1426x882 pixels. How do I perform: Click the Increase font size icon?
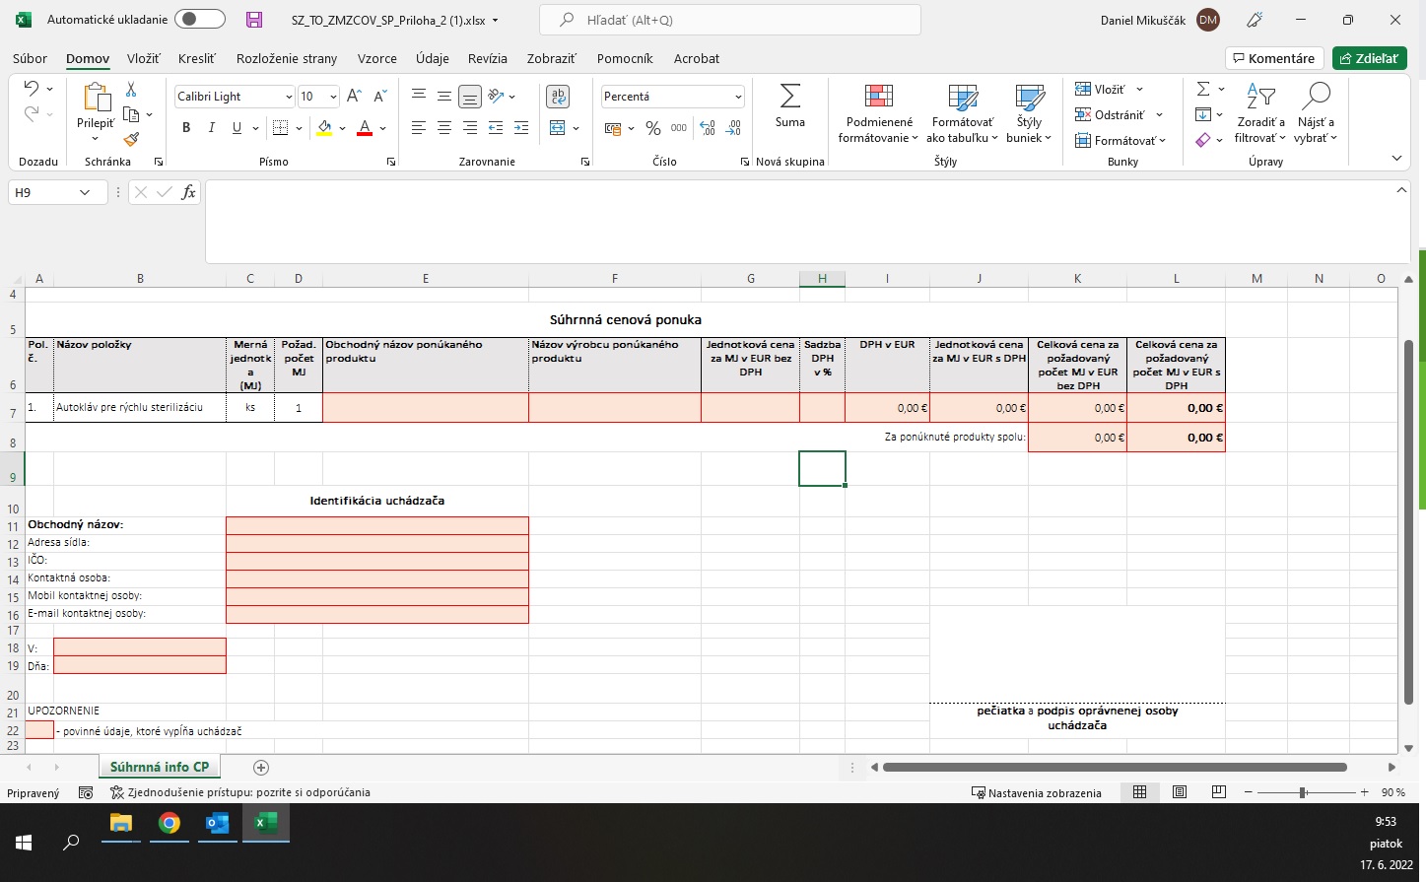[355, 97]
